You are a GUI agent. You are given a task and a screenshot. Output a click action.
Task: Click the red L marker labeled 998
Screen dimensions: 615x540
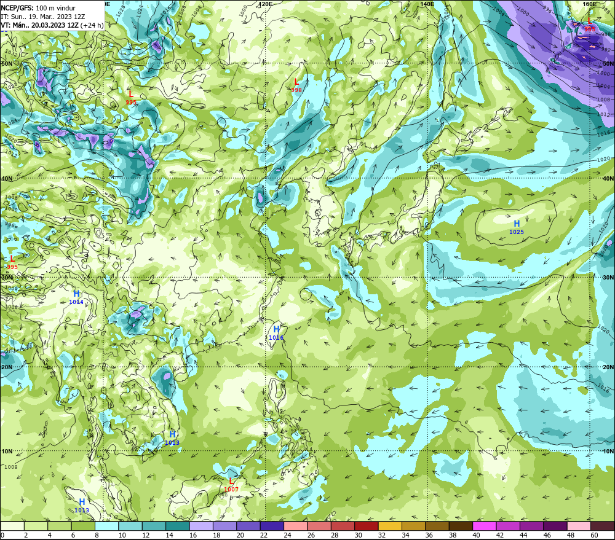click(x=296, y=82)
